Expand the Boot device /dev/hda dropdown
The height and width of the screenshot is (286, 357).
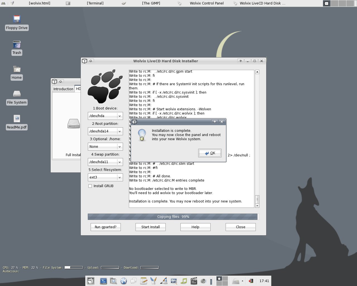click(105, 116)
